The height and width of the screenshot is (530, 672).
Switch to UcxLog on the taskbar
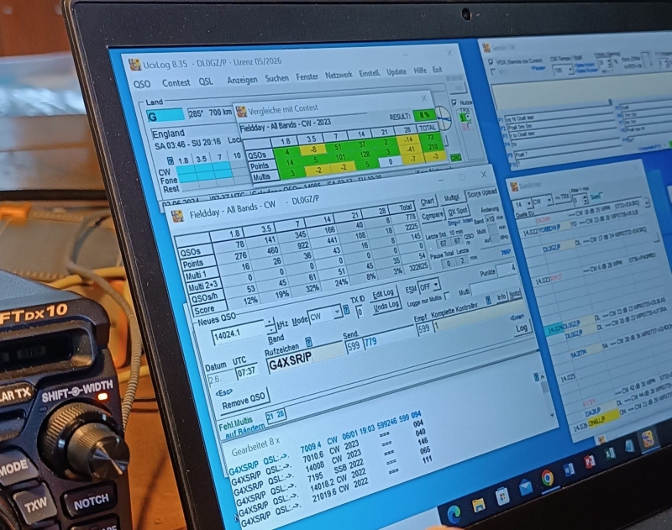pyautogui.click(x=648, y=438)
